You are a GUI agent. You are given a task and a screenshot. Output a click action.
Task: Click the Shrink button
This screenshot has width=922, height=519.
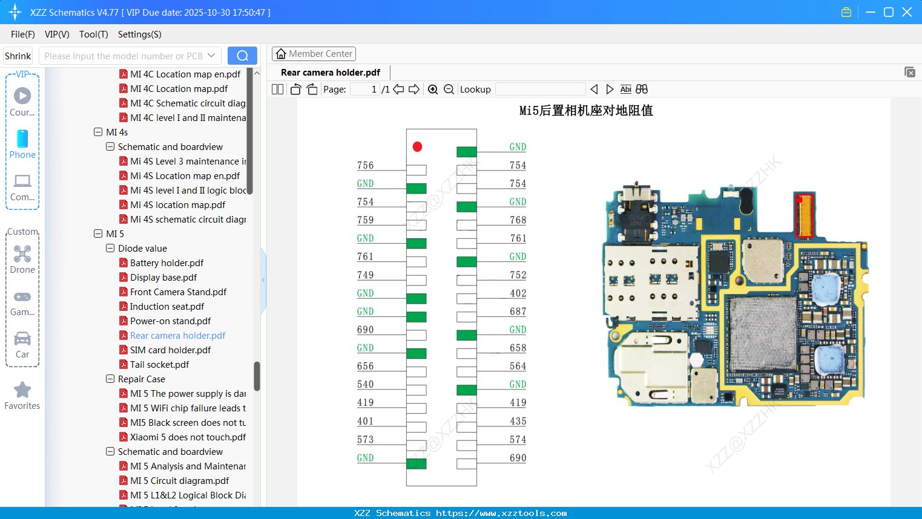18,56
